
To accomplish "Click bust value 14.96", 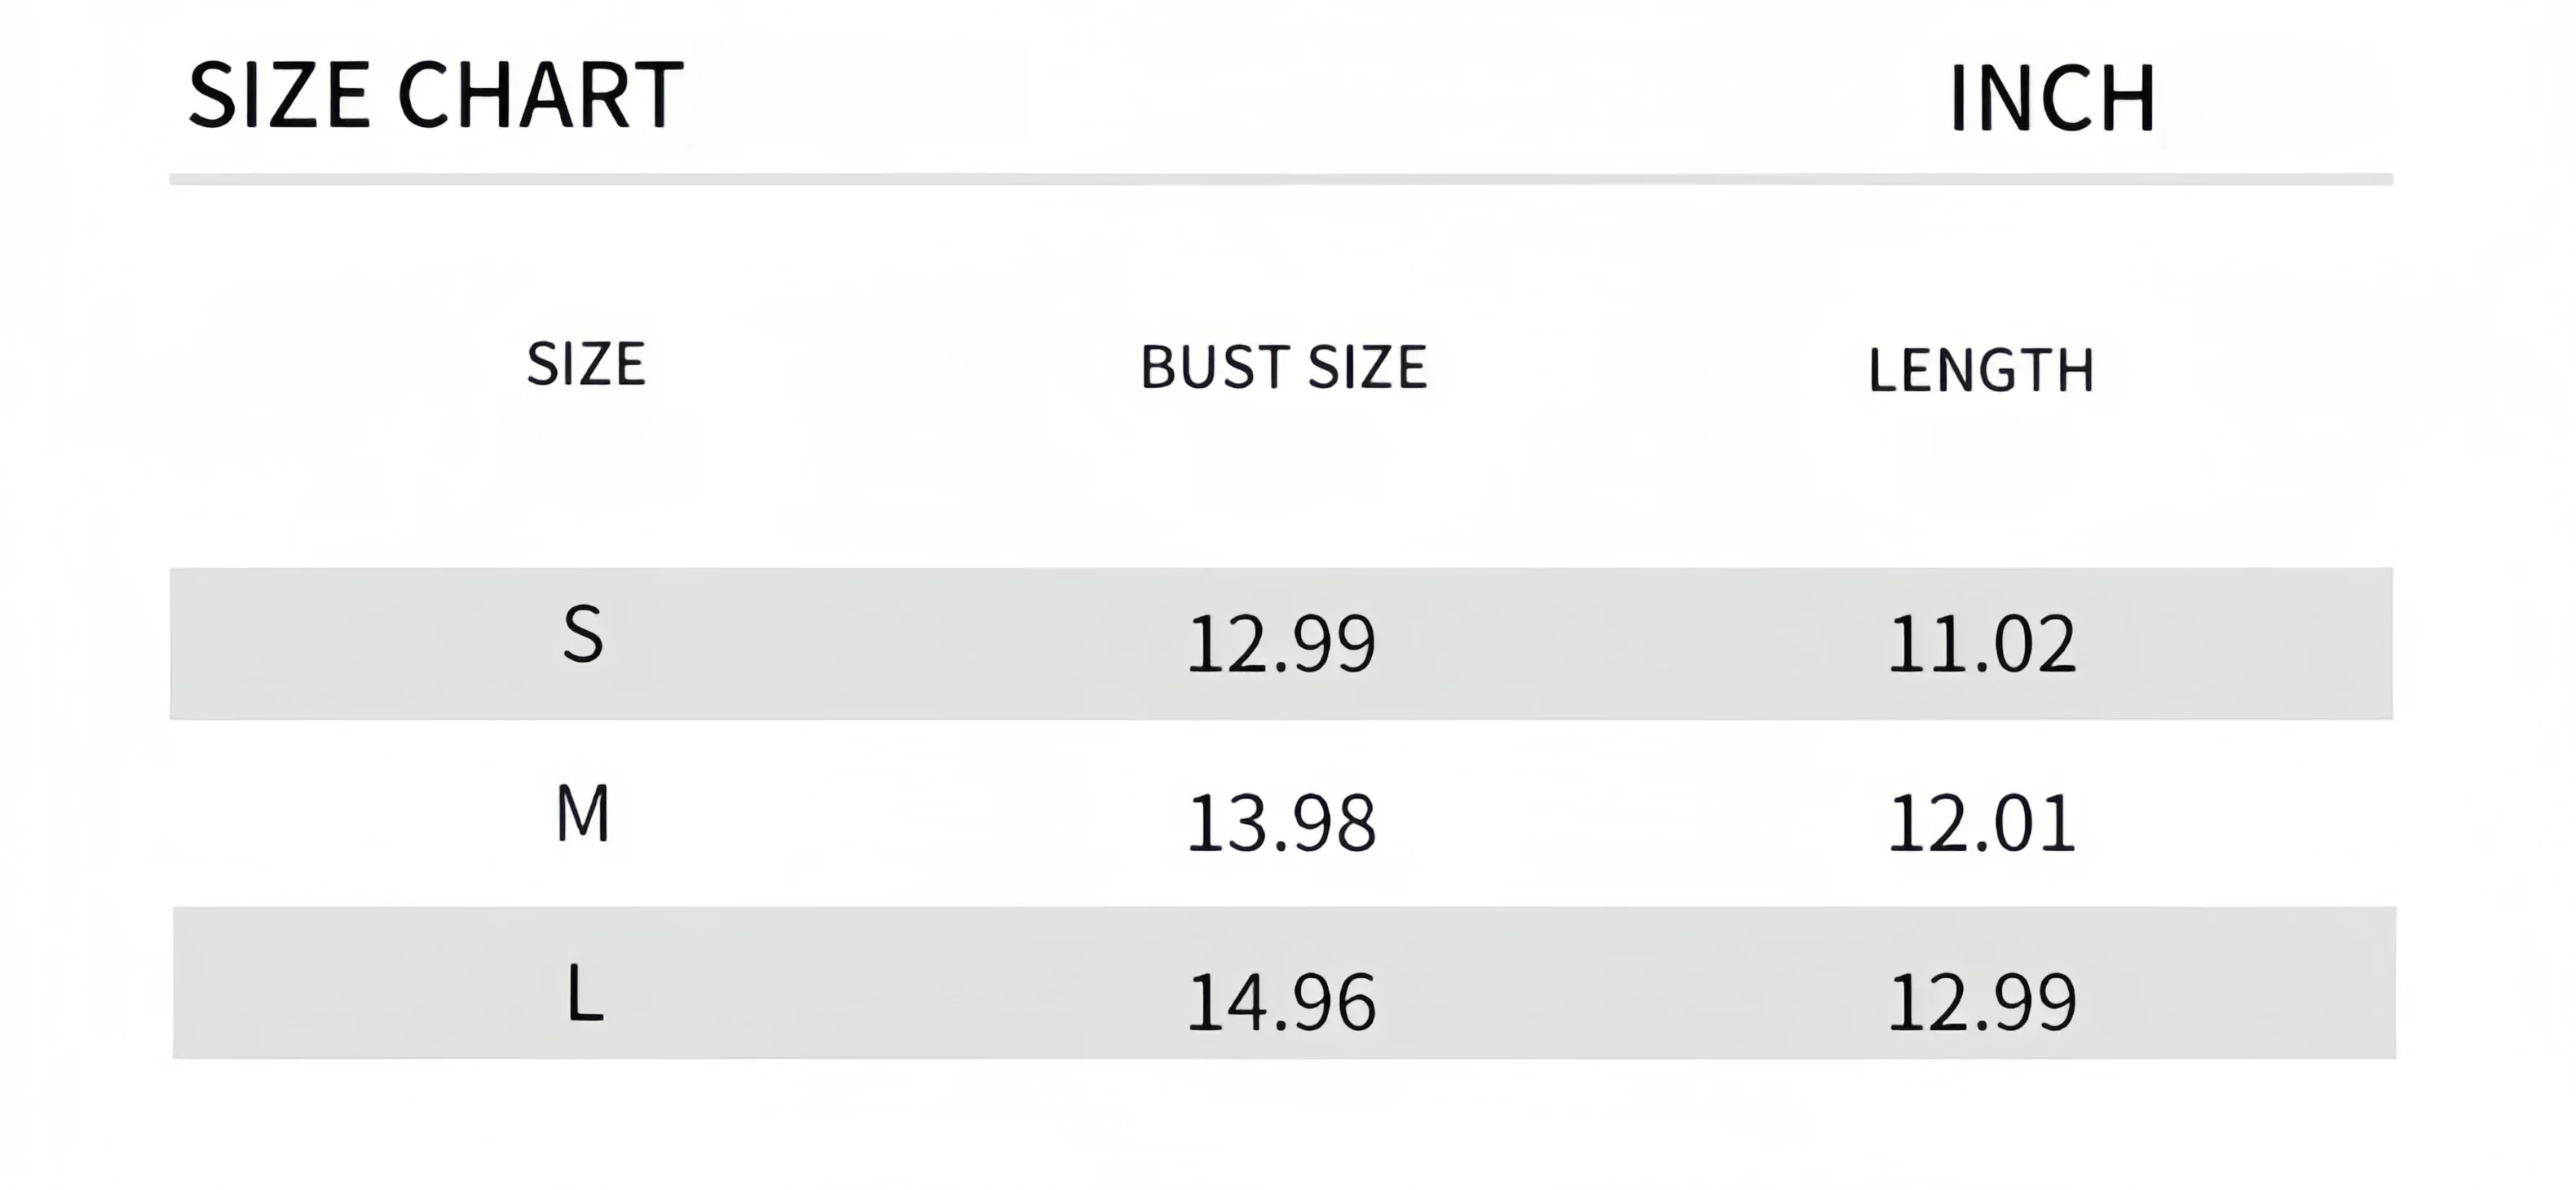I will point(1281,1002).
